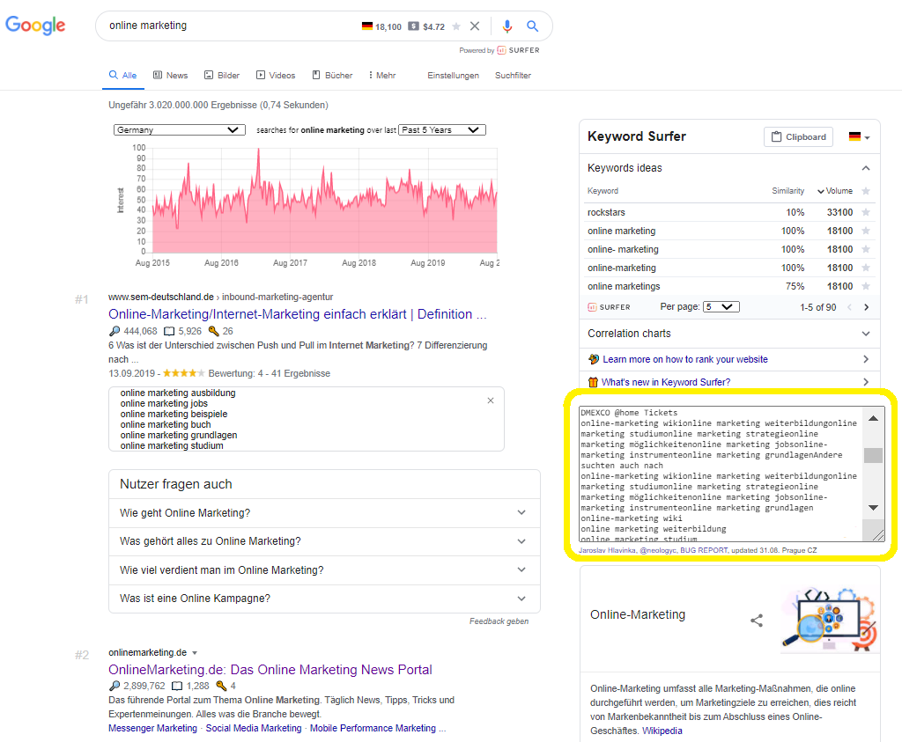Viewport: 902px width, 742px height.
Task: Open the Alle tab
Action: [123, 76]
